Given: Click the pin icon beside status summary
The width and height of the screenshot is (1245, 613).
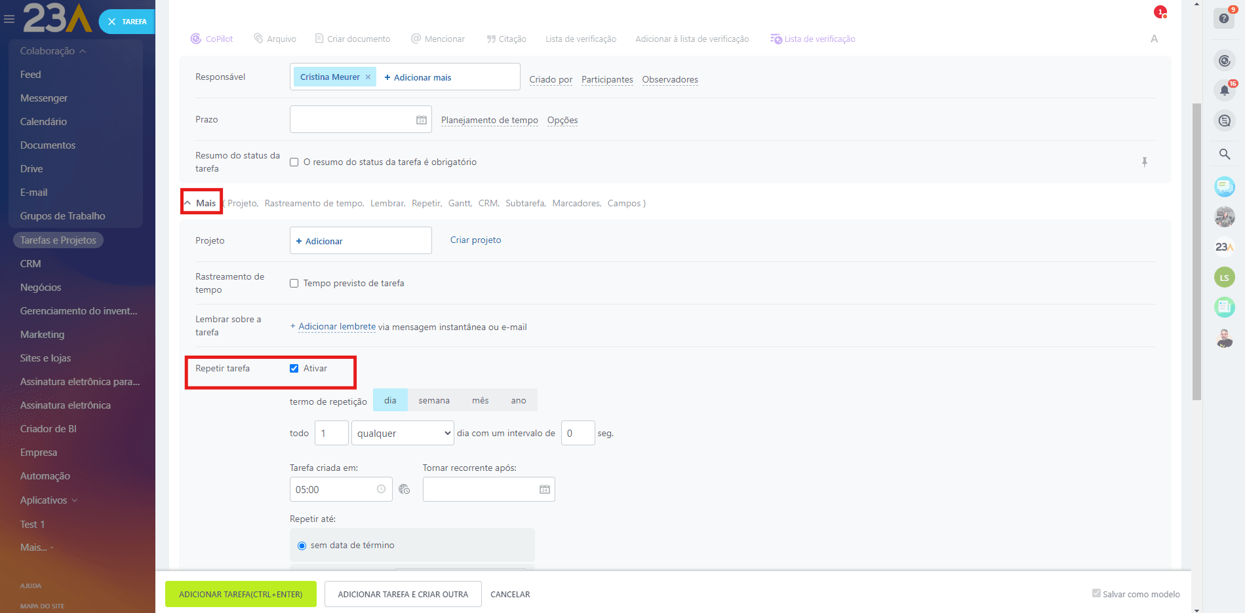Looking at the screenshot, I should click(x=1144, y=162).
